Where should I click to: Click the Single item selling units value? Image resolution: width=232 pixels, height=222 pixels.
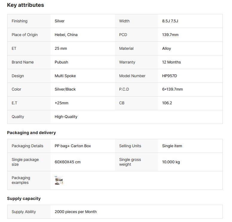click(x=172, y=146)
